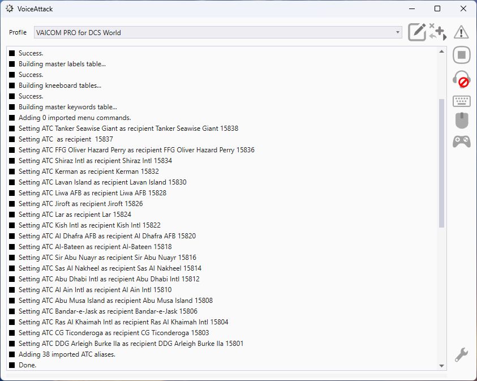Select log entry 'Building master labels table...'
Image resolution: width=477 pixels, height=381 pixels.
click(62, 64)
